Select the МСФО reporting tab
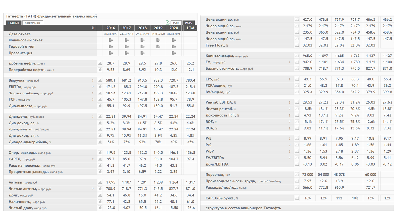Image resolution: width=398 pixels, height=223 pixels. coord(189,23)
